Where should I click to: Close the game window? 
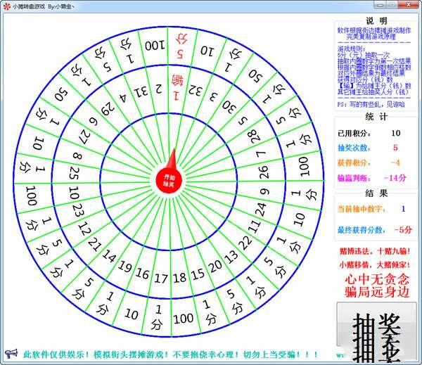pos(410,5)
